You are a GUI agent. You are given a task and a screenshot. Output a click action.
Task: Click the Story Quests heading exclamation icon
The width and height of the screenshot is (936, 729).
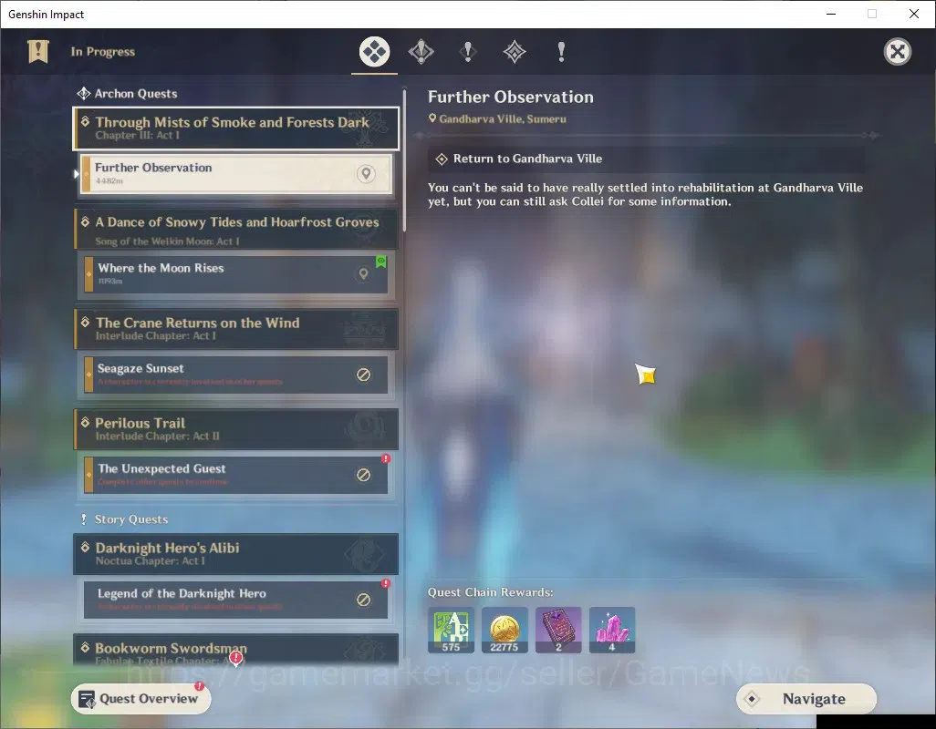pos(84,519)
